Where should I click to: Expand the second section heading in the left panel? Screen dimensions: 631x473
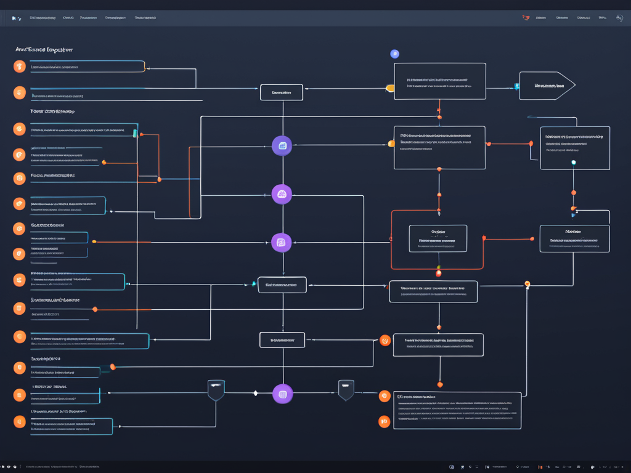coord(52,112)
